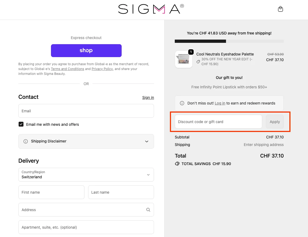The width and height of the screenshot is (308, 237).
Task: Click Log in to earn rewards
Action: [x=220, y=103]
